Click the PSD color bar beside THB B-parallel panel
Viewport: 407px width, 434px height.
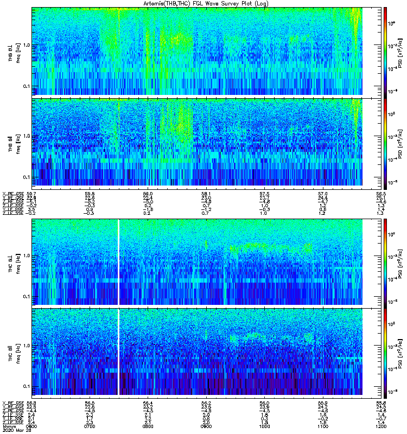click(x=385, y=144)
